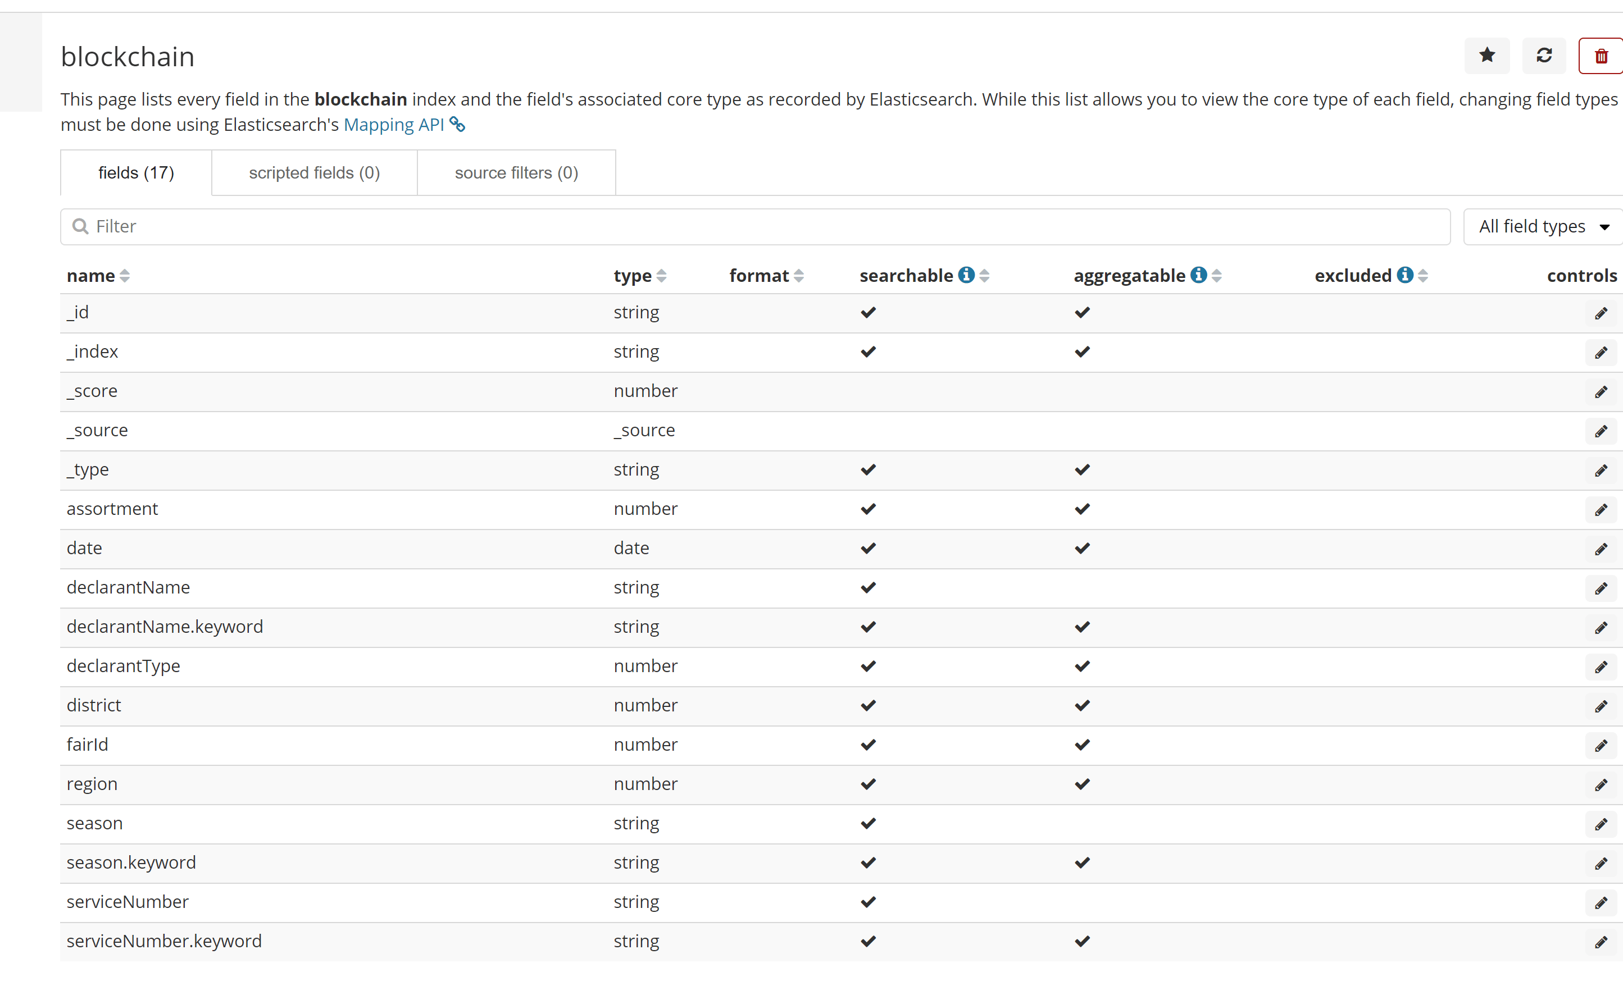
Task: Click the controls column header
Action: tap(1581, 276)
